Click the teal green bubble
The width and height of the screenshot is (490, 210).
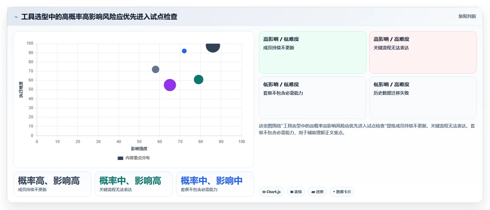click(199, 79)
